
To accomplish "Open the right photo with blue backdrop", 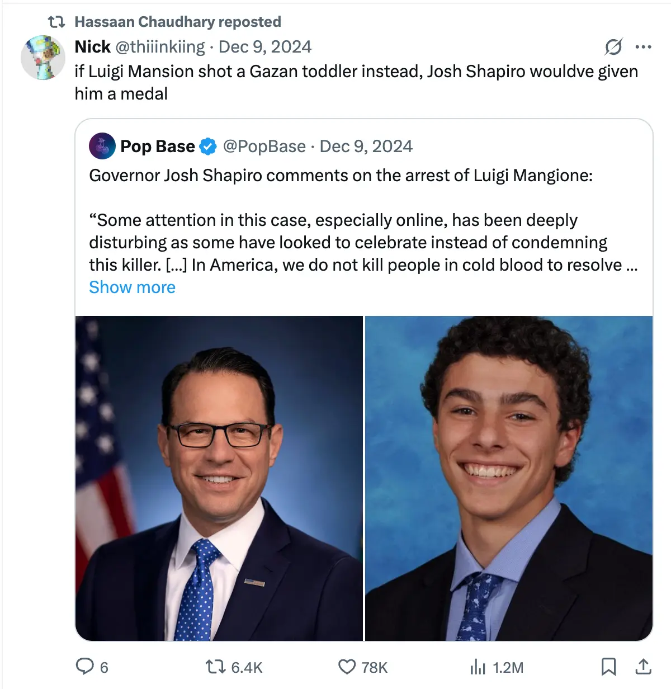I will [509, 478].
